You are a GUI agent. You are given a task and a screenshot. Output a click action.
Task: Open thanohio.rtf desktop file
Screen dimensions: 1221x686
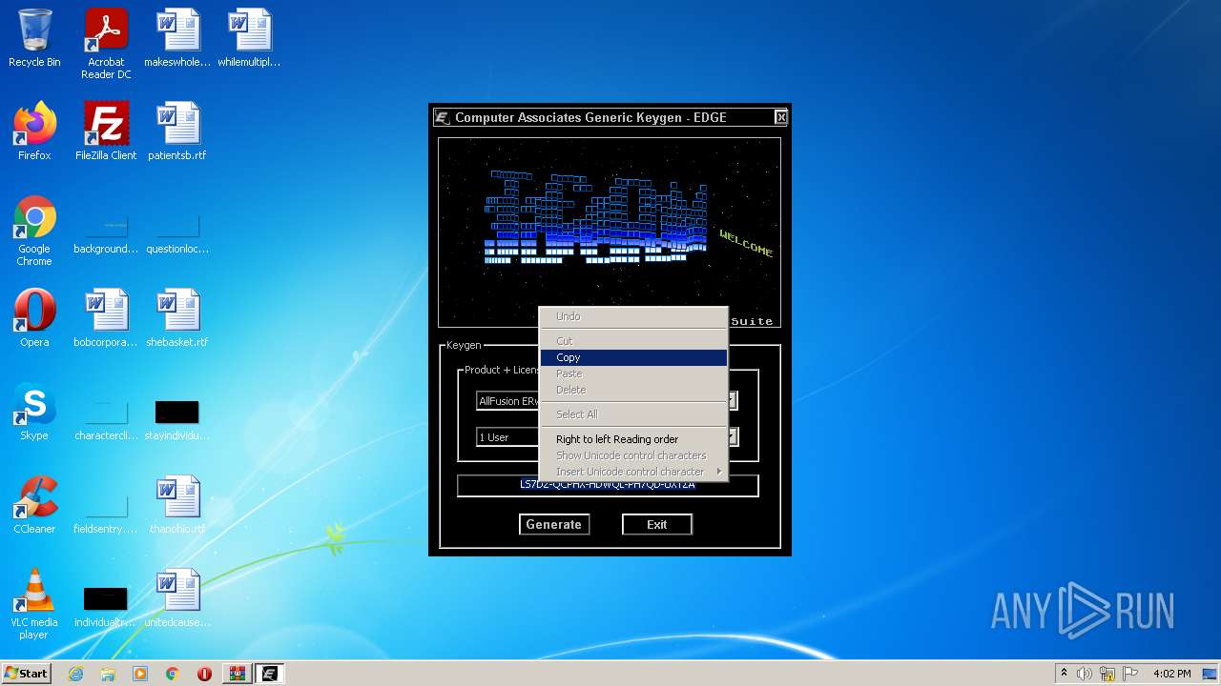[x=177, y=505]
